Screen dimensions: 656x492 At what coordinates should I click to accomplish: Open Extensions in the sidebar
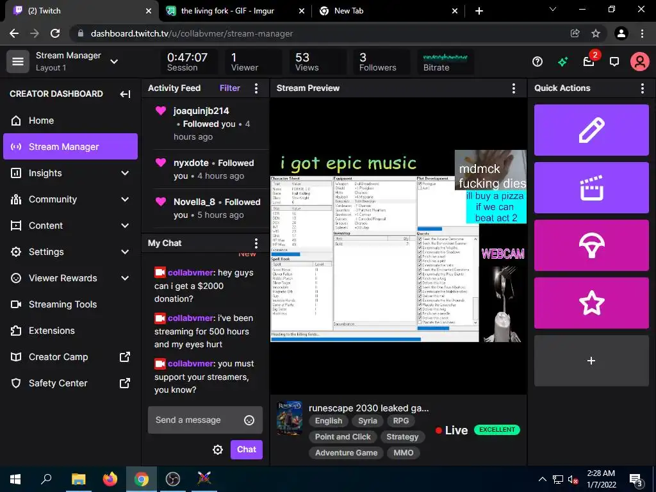tap(70, 331)
